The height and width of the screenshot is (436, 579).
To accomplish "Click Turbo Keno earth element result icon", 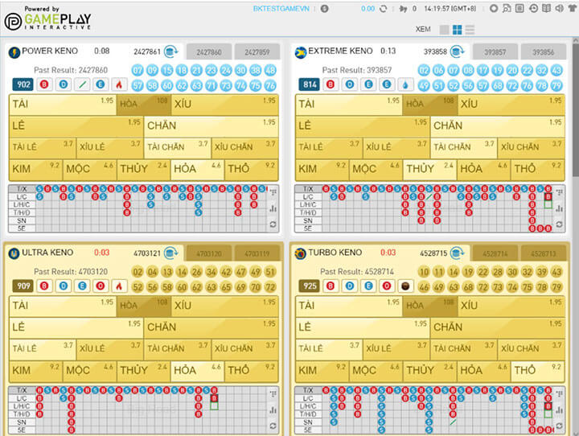I will (405, 286).
